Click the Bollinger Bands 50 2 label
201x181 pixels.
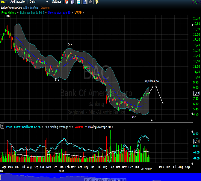coord(32,13)
